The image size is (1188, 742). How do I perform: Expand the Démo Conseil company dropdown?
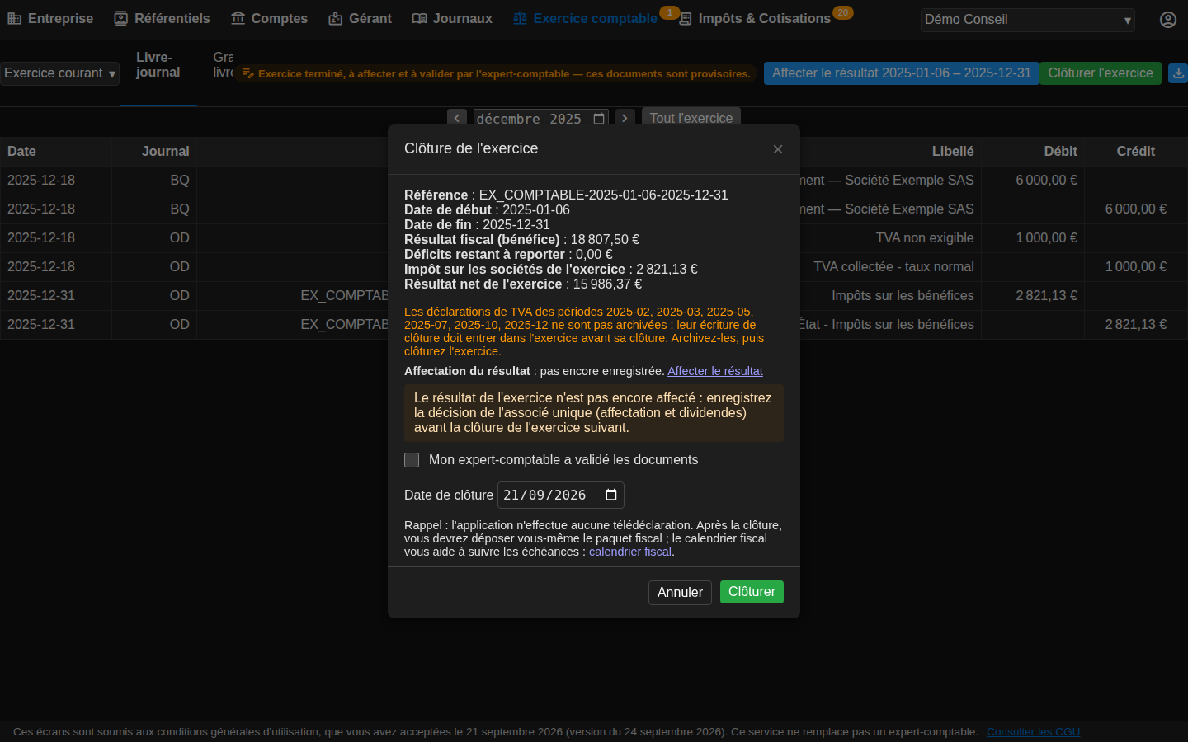click(1028, 20)
